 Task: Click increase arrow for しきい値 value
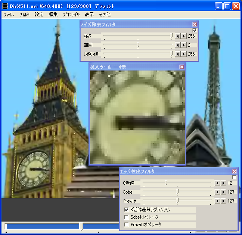pos(183,54)
